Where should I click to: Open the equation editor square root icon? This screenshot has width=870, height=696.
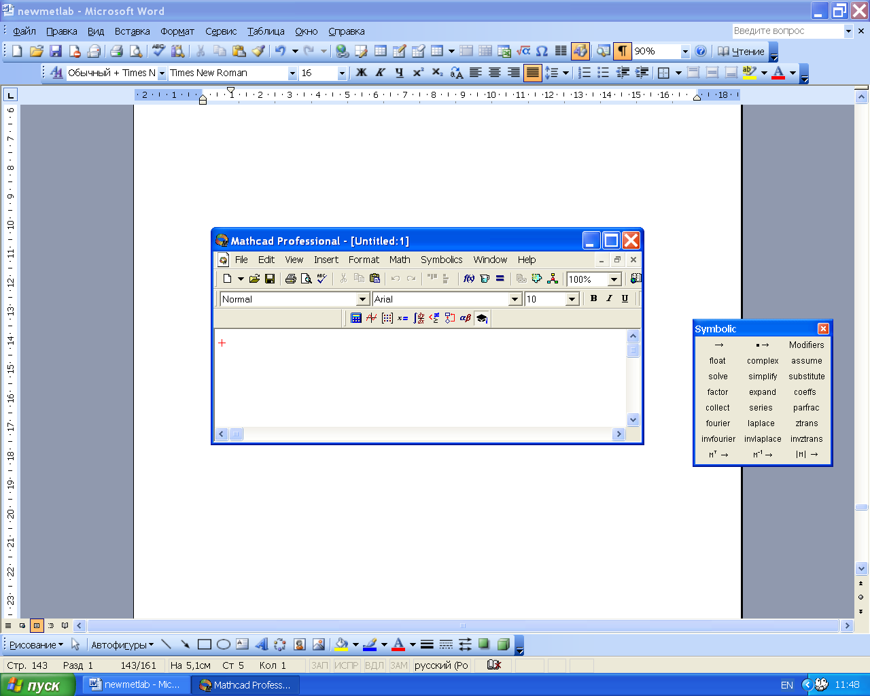pos(523,51)
